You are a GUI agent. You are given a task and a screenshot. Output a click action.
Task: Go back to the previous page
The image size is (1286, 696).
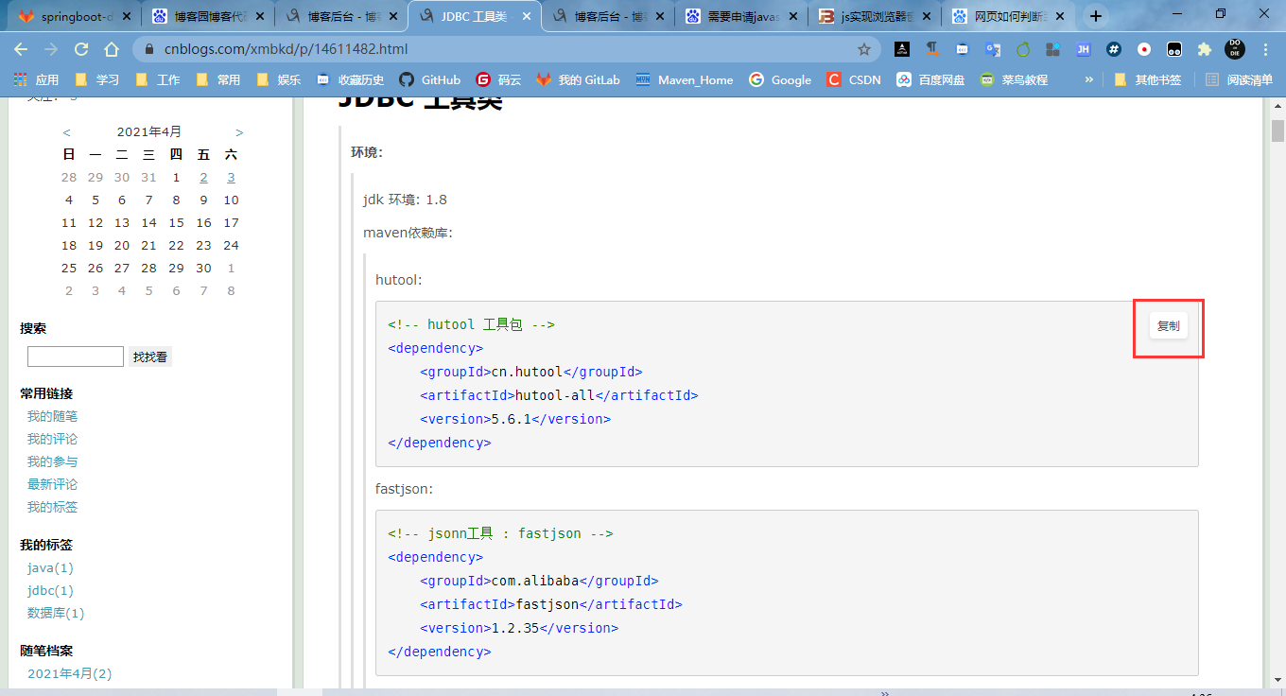pyautogui.click(x=21, y=49)
